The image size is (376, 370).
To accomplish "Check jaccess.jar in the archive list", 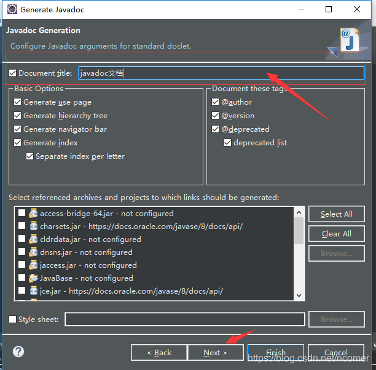I will click(x=22, y=265).
